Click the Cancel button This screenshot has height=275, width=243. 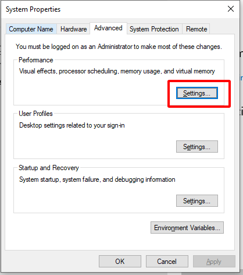pyautogui.click(x=167, y=262)
